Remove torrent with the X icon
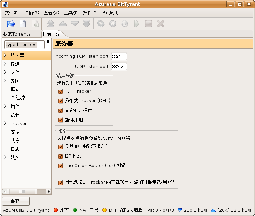Screen dimensions: 255x216 161,24
